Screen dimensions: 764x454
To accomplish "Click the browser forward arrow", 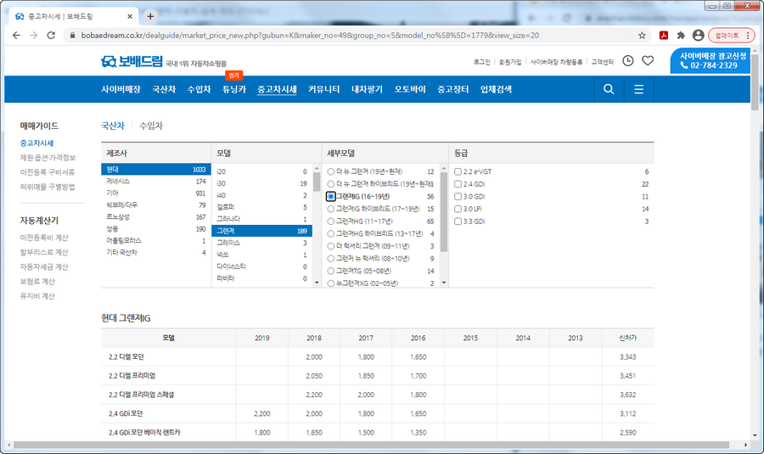I will click(34, 35).
